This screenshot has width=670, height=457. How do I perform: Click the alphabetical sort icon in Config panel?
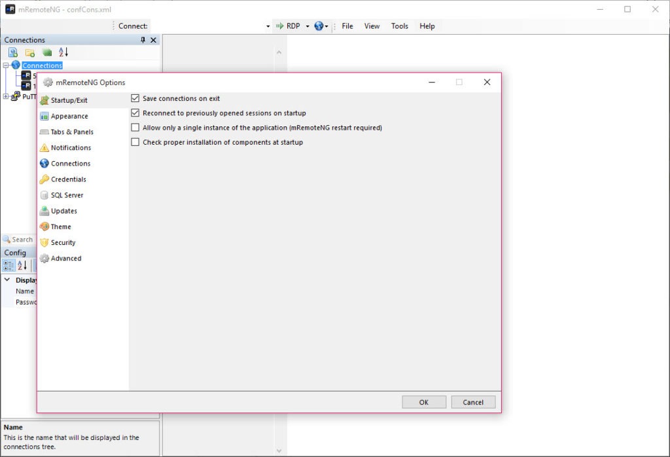[x=22, y=265]
